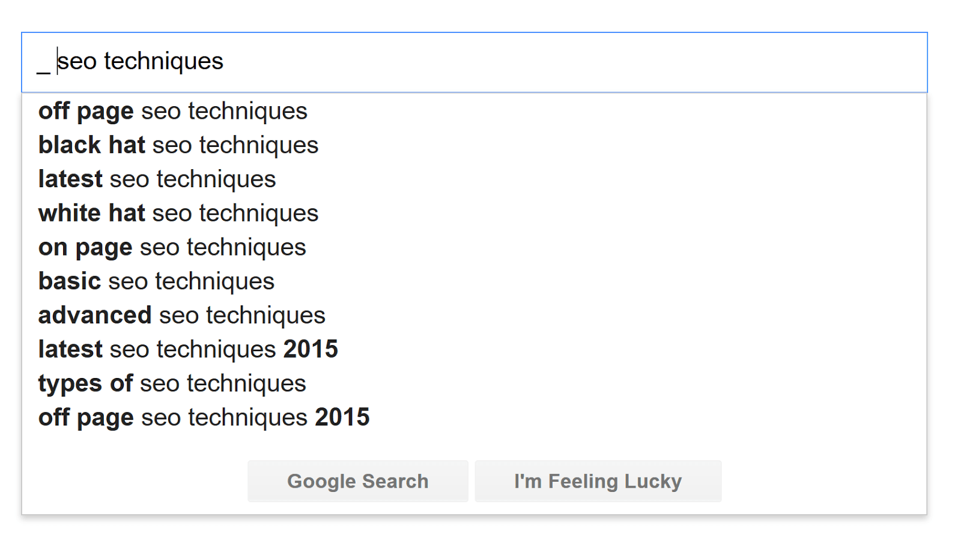961x534 pixels.
Task: Choose 'black hat seo techniques' suggestion
Action: pos(178,145)
